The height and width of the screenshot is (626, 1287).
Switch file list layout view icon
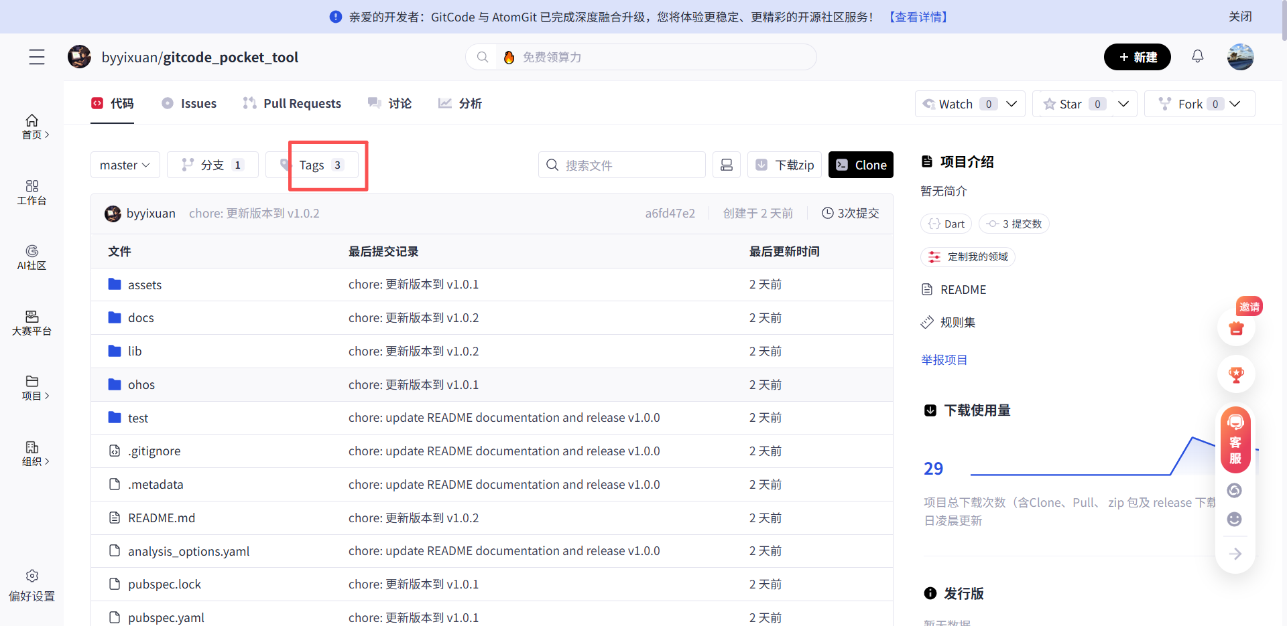727,165
